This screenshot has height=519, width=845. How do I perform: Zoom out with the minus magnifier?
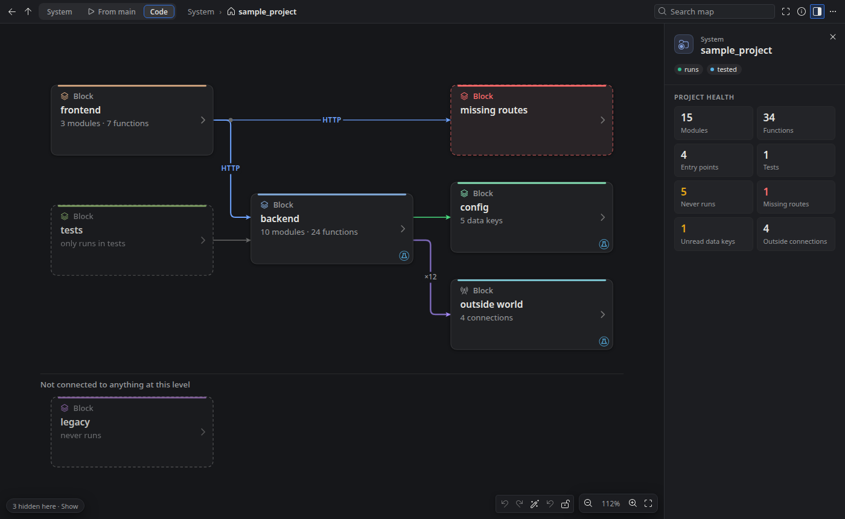pos(588,503)
